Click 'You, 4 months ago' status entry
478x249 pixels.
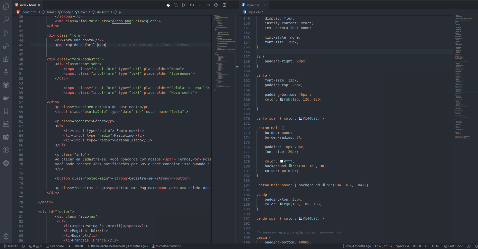tap(356, 246)
